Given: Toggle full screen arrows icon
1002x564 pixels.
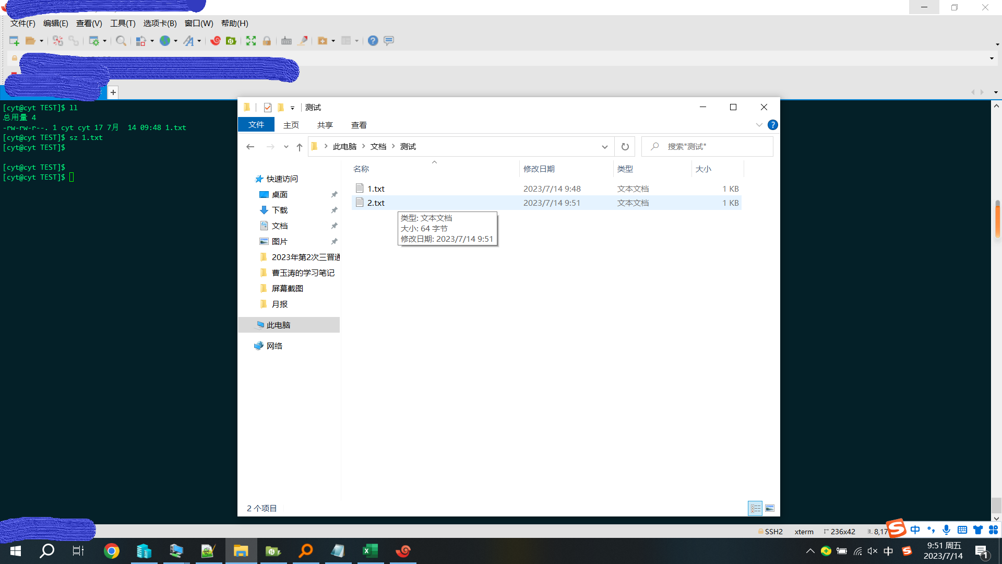Looking at the screenshot, I should tap(251, 41).
